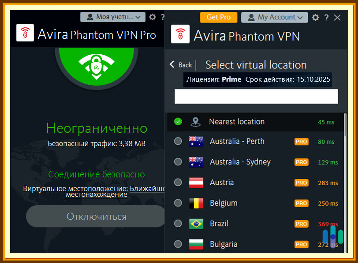The width and height of the screenshot is (358, 263).
Task: Click the Select virtual location heading
Action: (256, 65)
